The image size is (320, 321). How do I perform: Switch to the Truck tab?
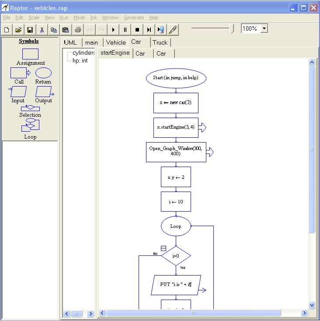coord(160,42)
